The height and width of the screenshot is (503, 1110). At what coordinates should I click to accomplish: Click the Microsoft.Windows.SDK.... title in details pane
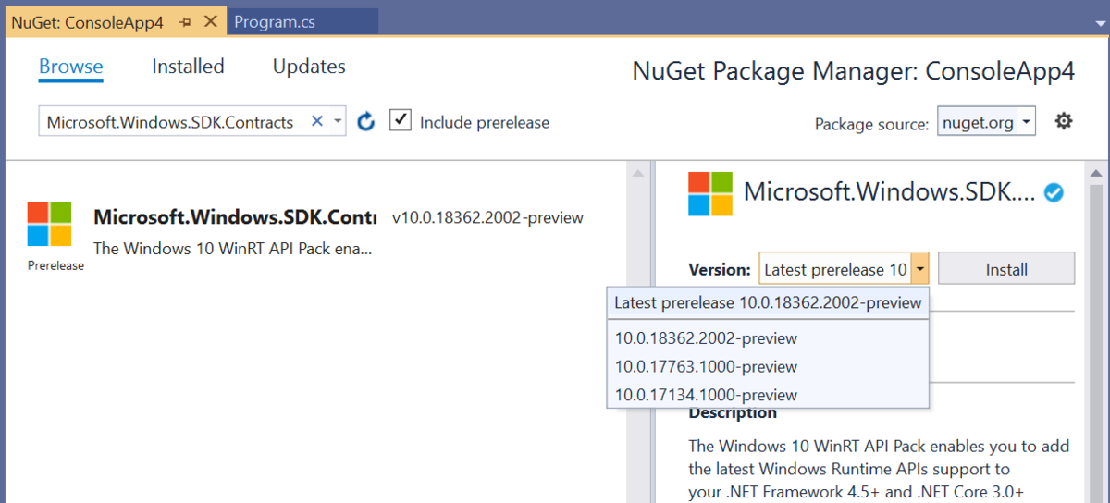889,191
